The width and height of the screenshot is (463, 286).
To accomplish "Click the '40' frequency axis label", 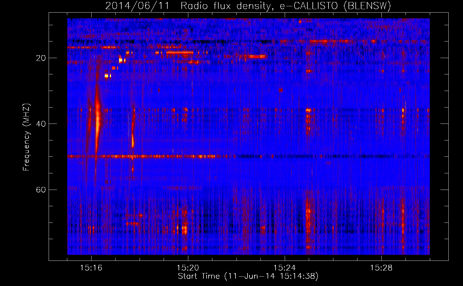I will pos(41,124).
